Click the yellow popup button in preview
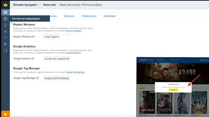Screen dimensions: 209x117 (x=173, y=90)
